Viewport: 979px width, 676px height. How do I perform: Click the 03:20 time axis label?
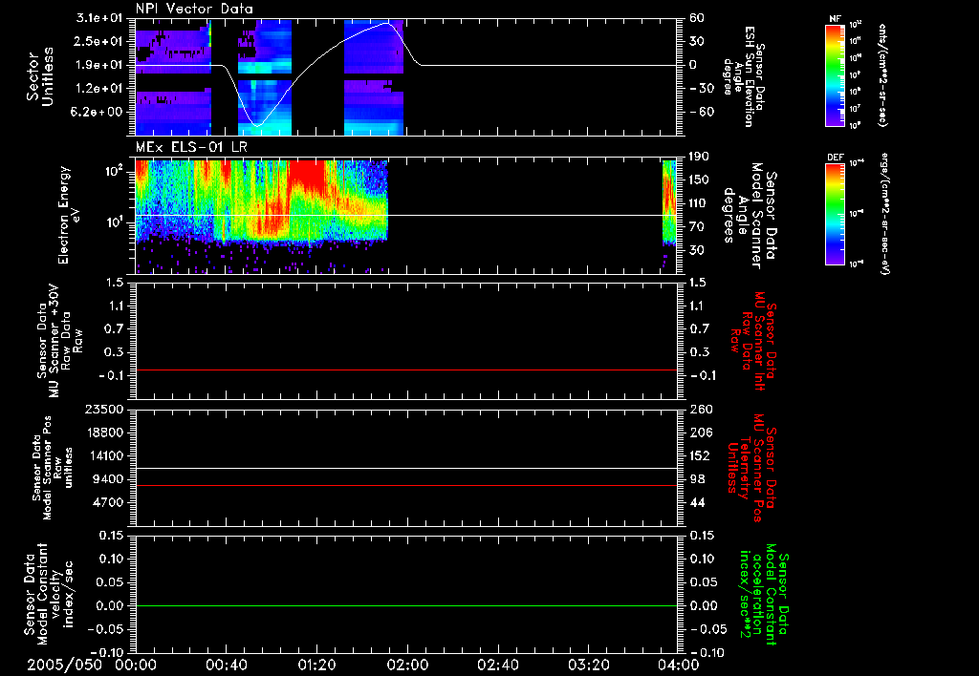coord(588,665)
